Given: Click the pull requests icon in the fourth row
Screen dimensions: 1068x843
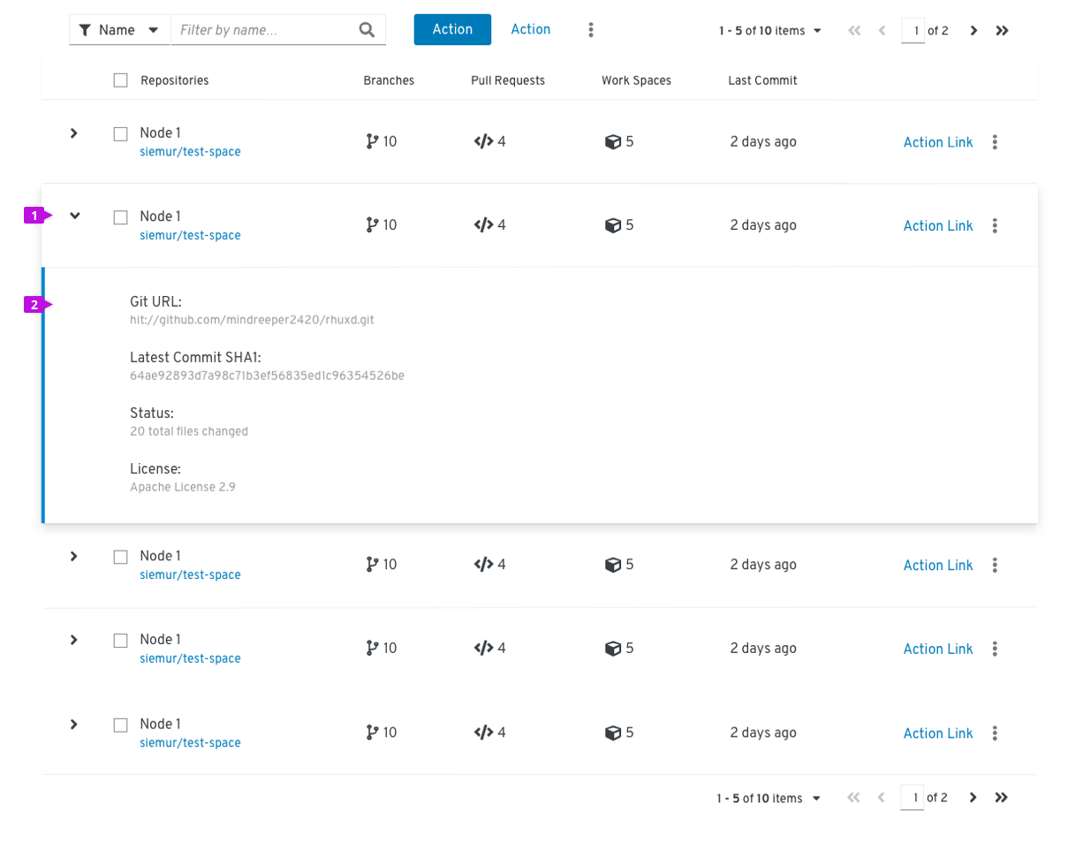Looking at the screenshot, I should pos(483,649).
